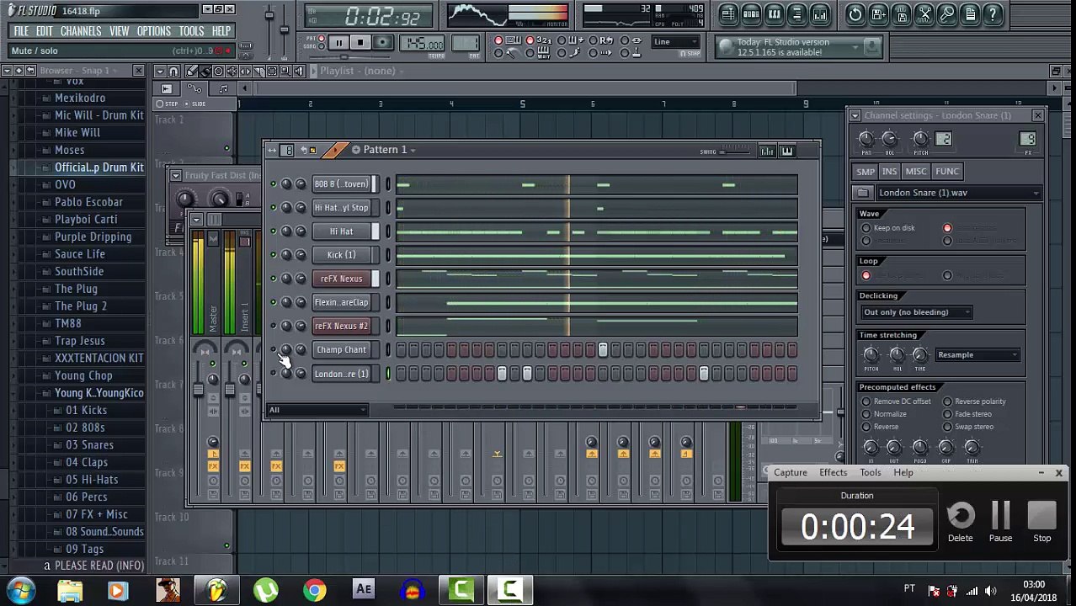This screenshot has height=606, width=1076.
Task: Expand the news panel dropdown arrow
Action: point(855,46)
